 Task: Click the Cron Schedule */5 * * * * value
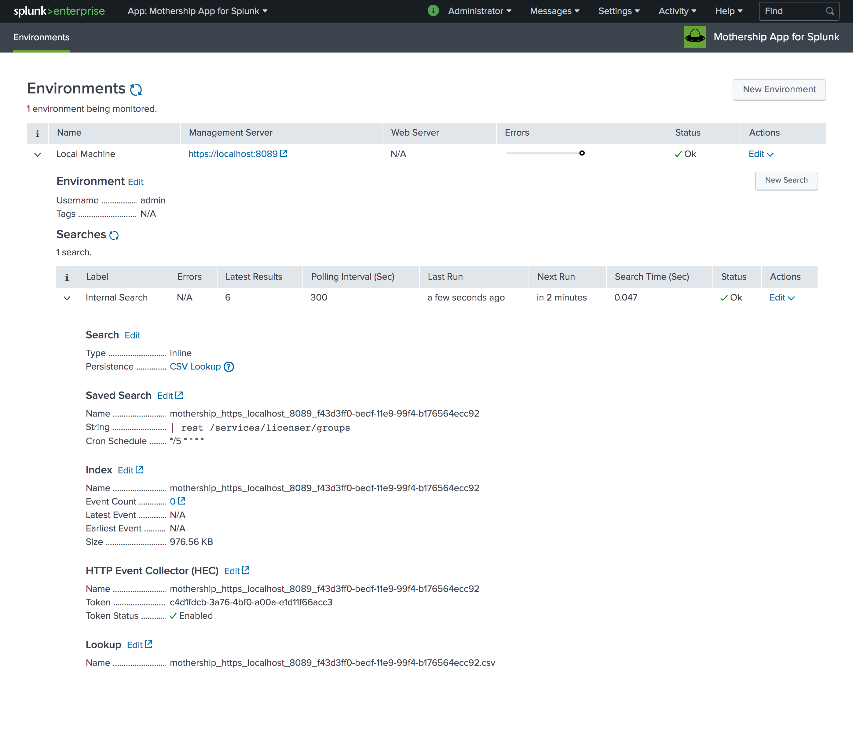187,441
